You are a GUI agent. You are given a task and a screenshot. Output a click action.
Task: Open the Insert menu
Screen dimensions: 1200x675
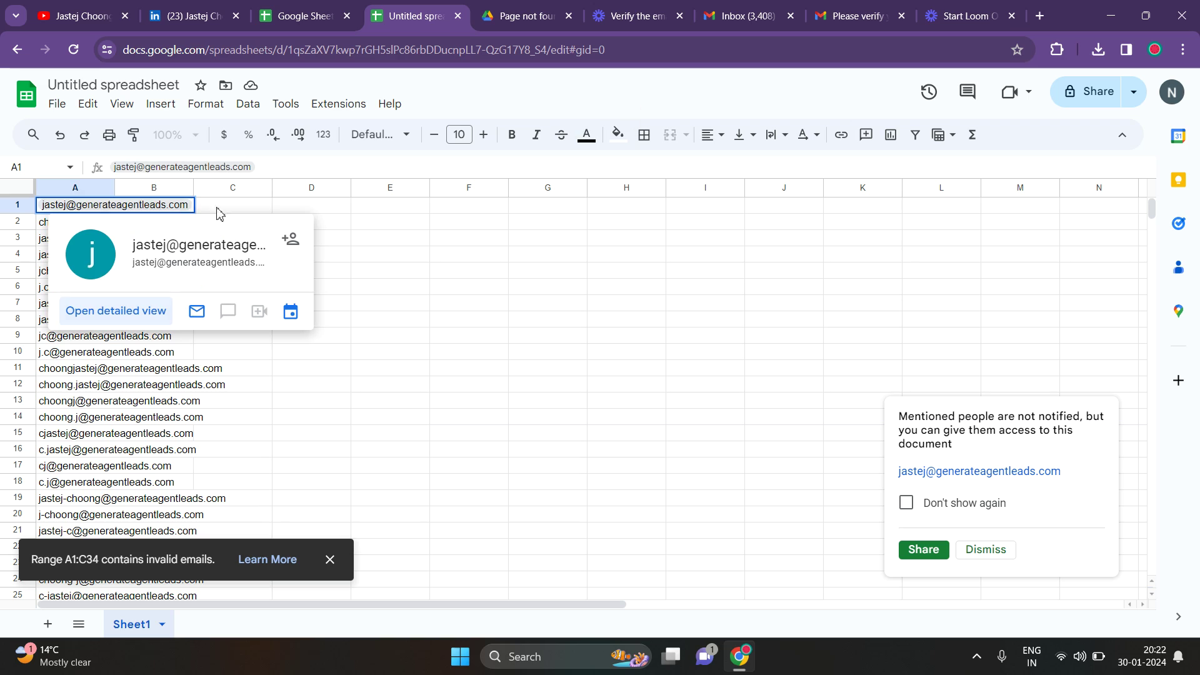(x=160, y=104)
